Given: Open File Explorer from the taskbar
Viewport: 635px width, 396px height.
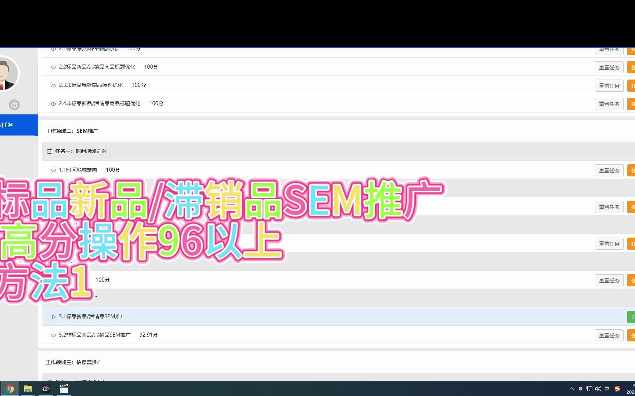Looking at the screenshot, I should [x=28, y=389].
